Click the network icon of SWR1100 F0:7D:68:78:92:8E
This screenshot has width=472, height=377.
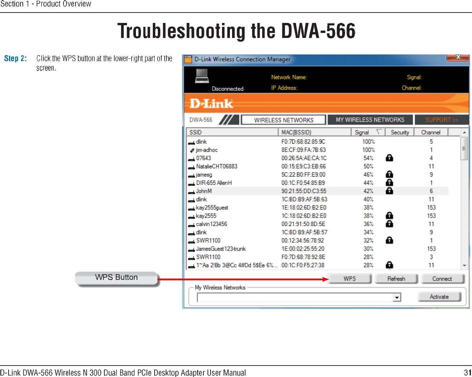pos(192,257)
